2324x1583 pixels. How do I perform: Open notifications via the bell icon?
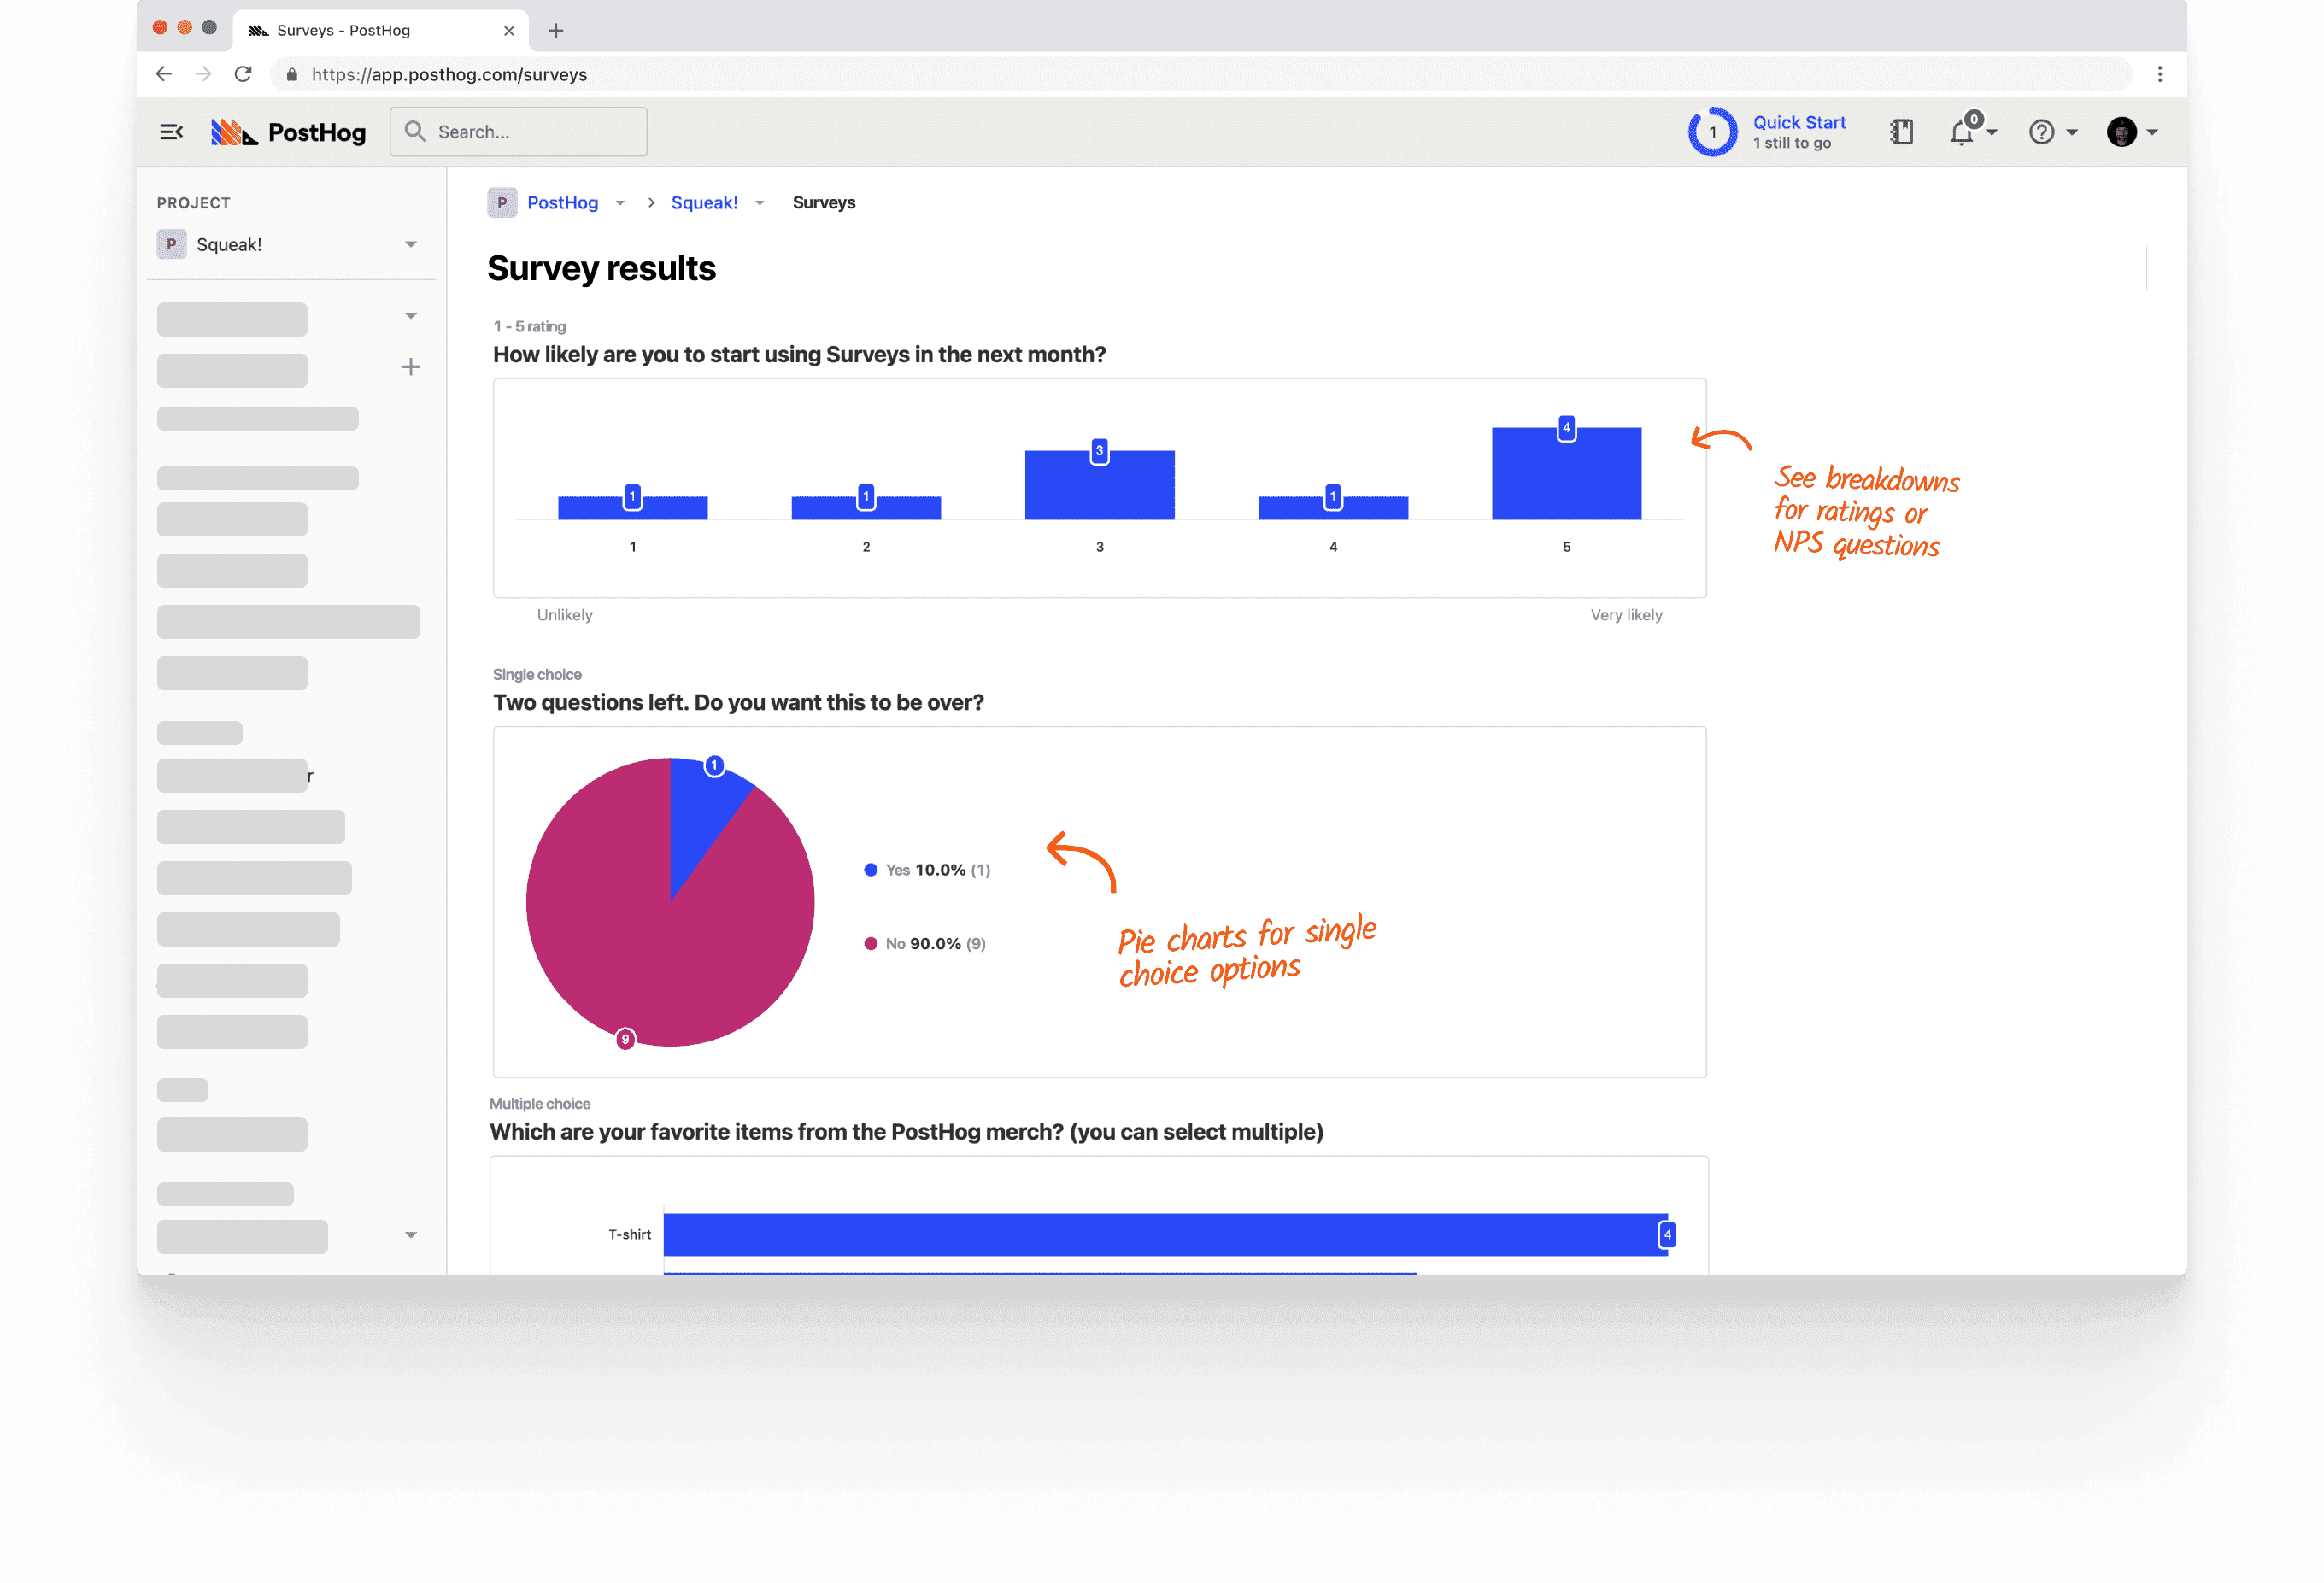(1961, 131)
